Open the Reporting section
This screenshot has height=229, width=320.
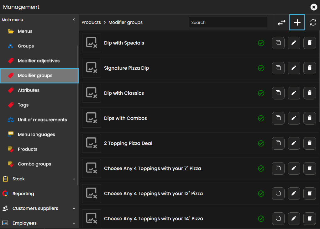[x=23, y=194]
